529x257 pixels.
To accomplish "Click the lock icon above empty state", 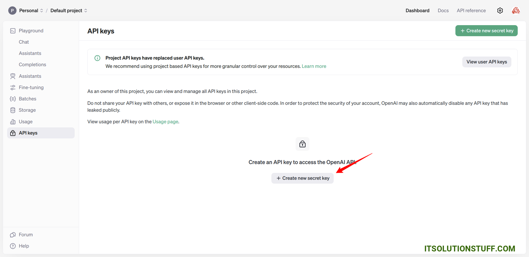I will tap(302, 144).
